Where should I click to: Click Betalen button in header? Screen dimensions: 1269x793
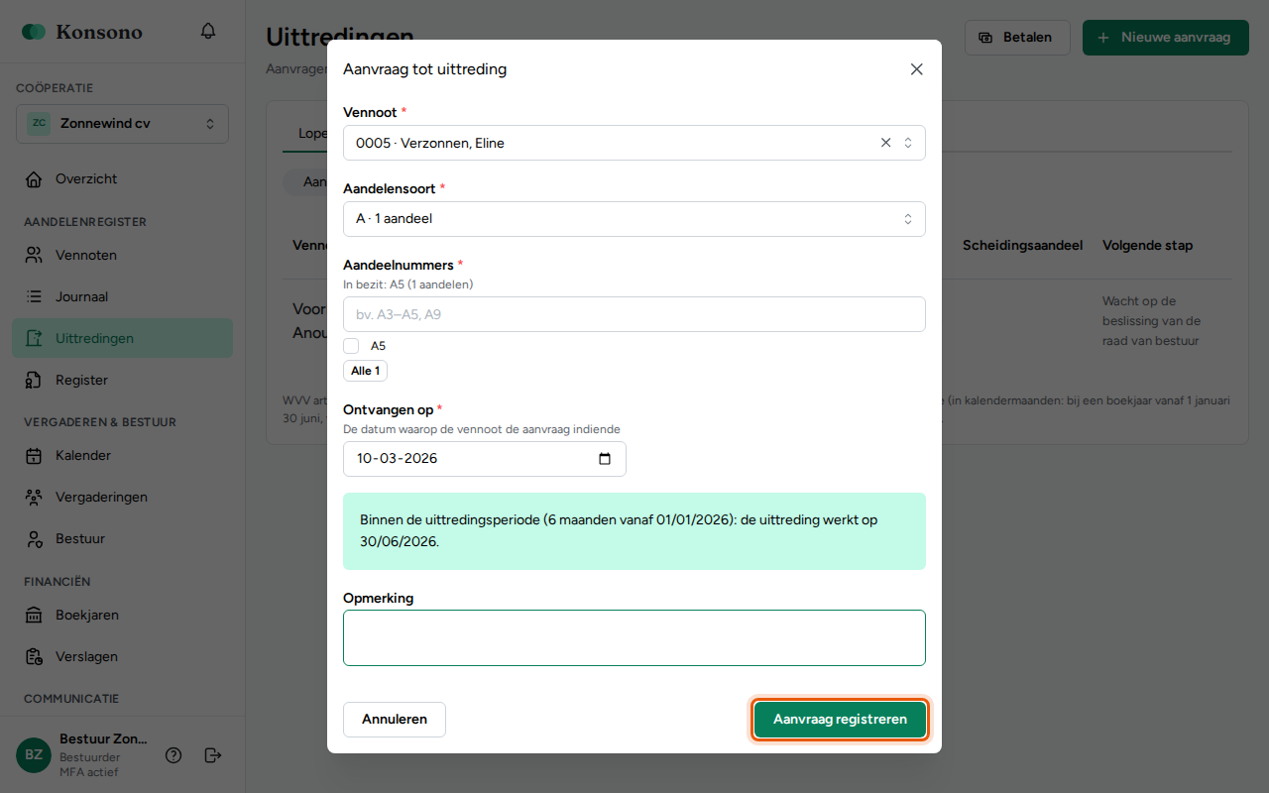point(1017,38)
